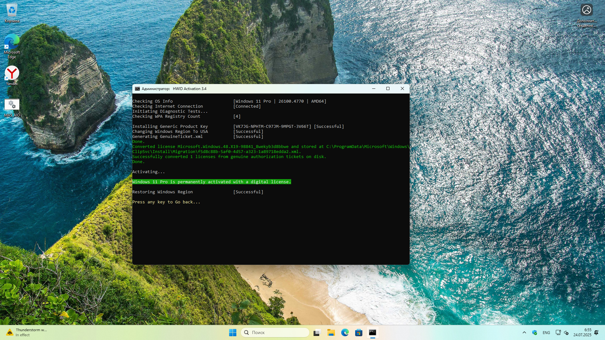The width and height of the screenshot is (605, 340).
Task: Click the HWID Activation window system menu icon
Action: (137, 89)
